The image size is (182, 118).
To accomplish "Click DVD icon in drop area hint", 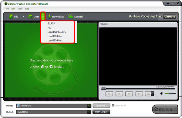I will 51,67.
